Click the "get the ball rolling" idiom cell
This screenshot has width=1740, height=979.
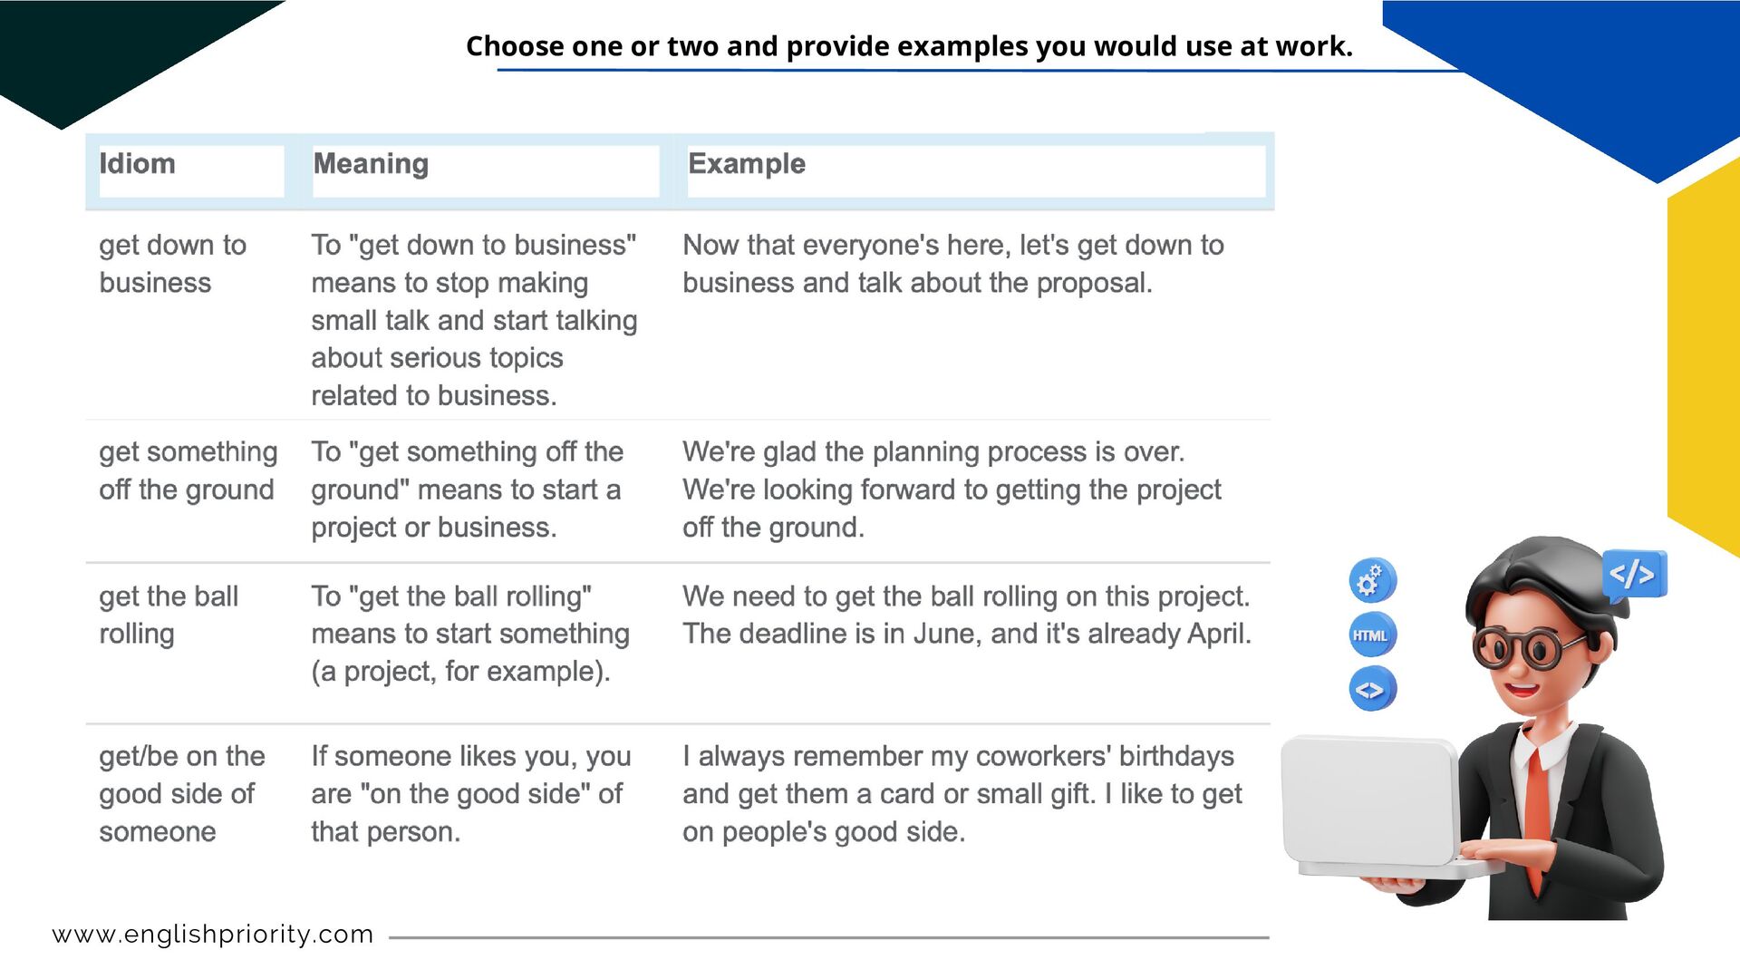click(x=169, y=615)
